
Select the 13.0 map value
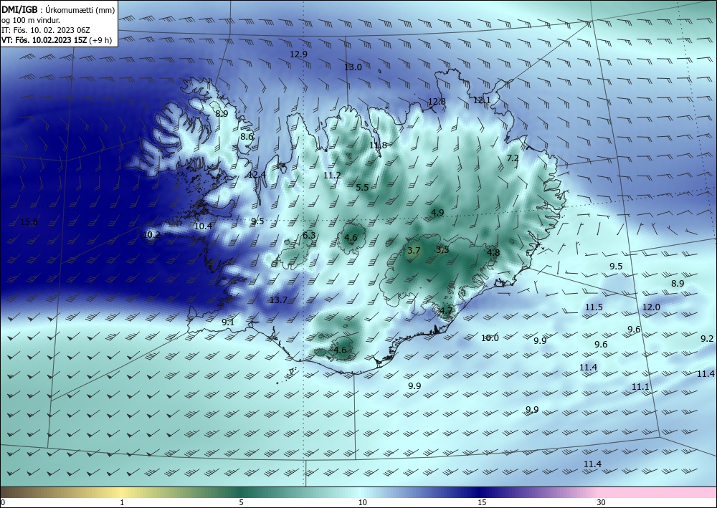point(353,67)
